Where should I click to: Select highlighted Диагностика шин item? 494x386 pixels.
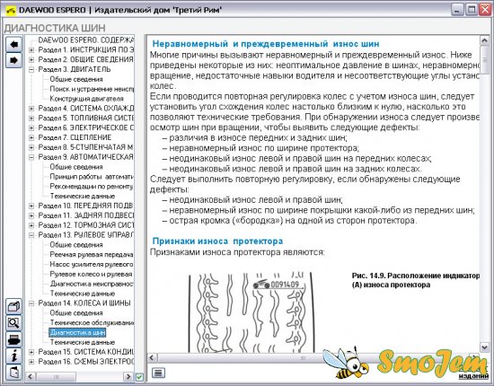(x=77, y=332)
